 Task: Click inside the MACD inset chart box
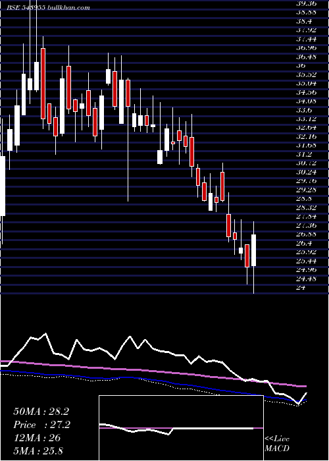pos(181,428)
